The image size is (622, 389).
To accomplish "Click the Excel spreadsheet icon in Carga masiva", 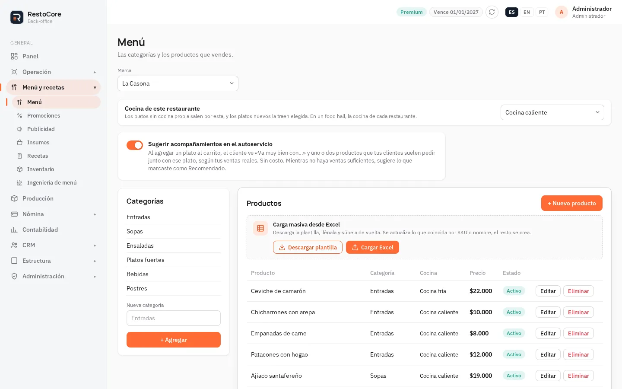I will click(260, 228).
